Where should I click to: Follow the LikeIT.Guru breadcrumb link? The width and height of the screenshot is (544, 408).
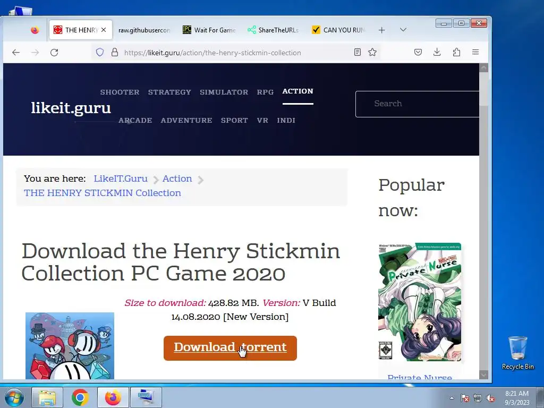(x=121, y=178)
